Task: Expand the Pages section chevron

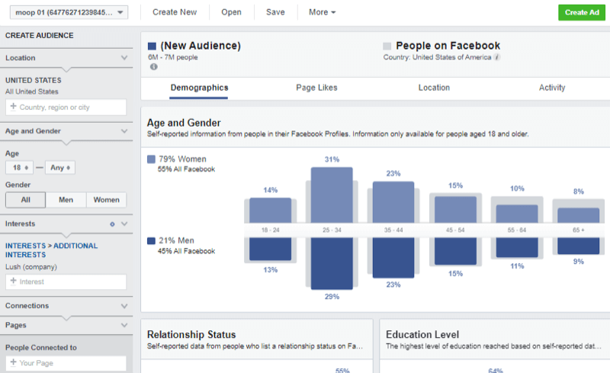Action: (x=124, y=325)
